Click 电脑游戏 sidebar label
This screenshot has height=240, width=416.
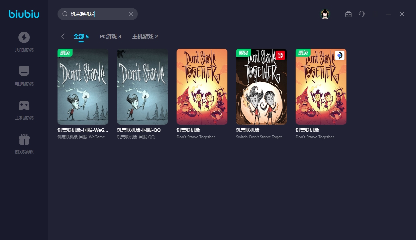[24, 84]
